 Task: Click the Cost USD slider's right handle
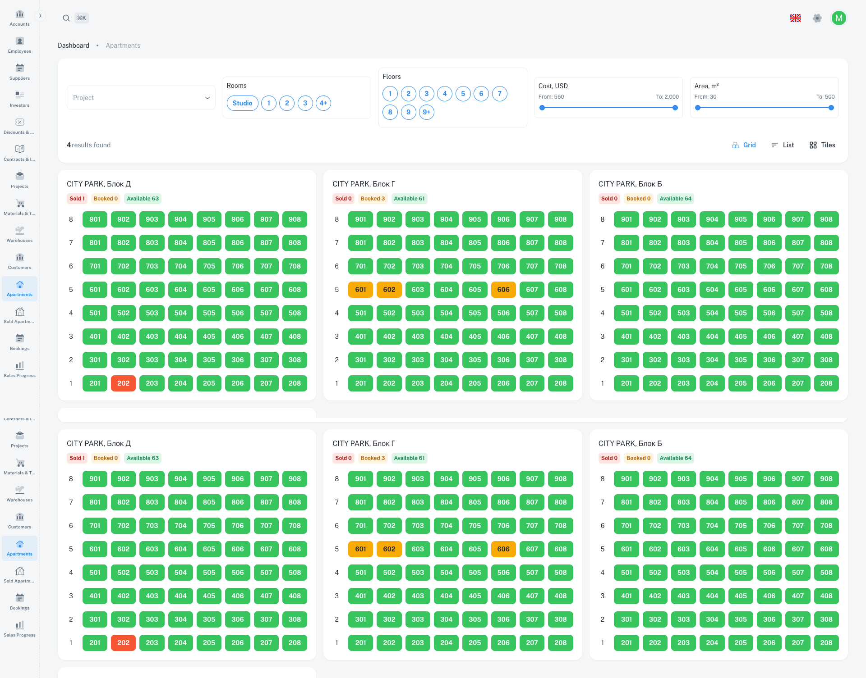pos(675,108)
